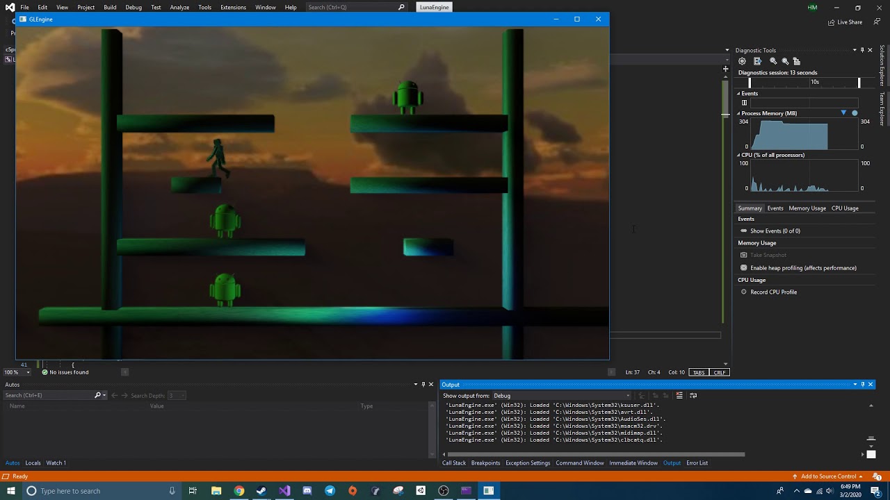This screenshot has width=890, height=500.
Task: Open Diagnostic Tools settings gear
Action: pyautogui.click(x=742, y=61)
